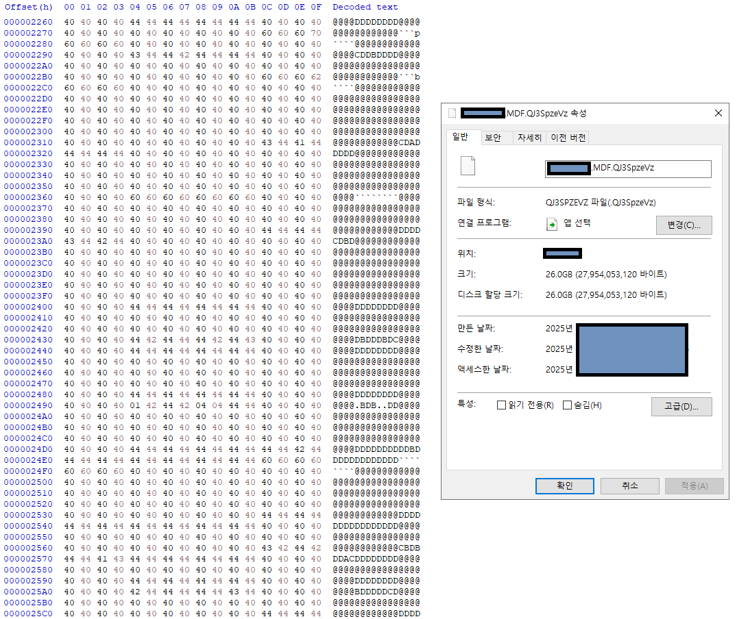Select offset row 0000024F0
Image resolution: width=737 pixels, height=619 pixels.
coord(28,471)
